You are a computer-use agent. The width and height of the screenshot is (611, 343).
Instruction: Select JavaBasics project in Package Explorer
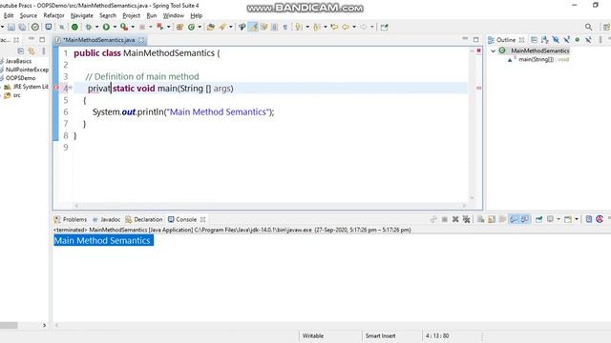18,61
